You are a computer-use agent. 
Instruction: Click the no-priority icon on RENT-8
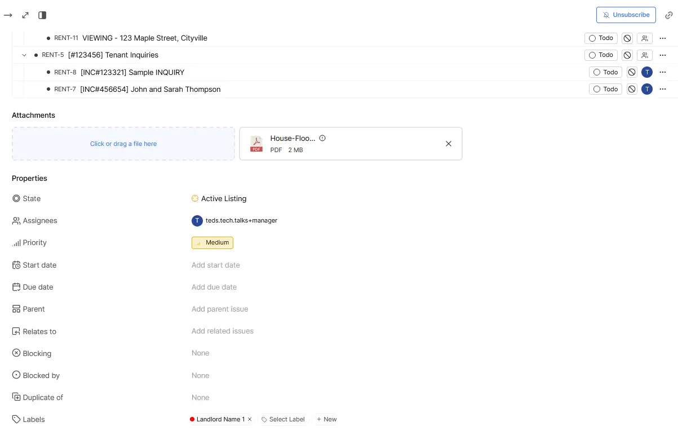click(x=631, y=72)
